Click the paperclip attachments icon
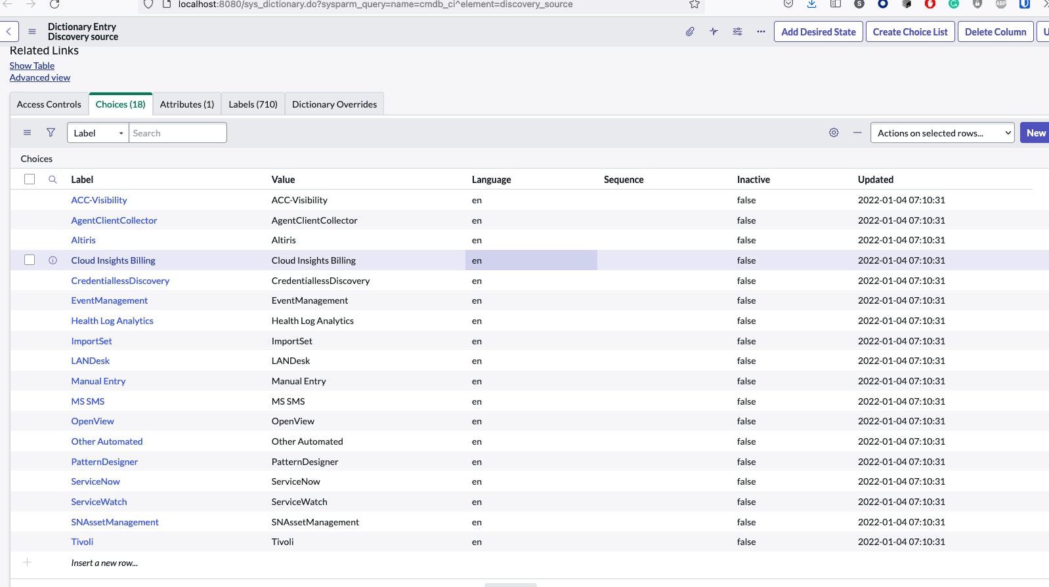This screenshot has width=1049, height=587. click(x=690, y=31)
